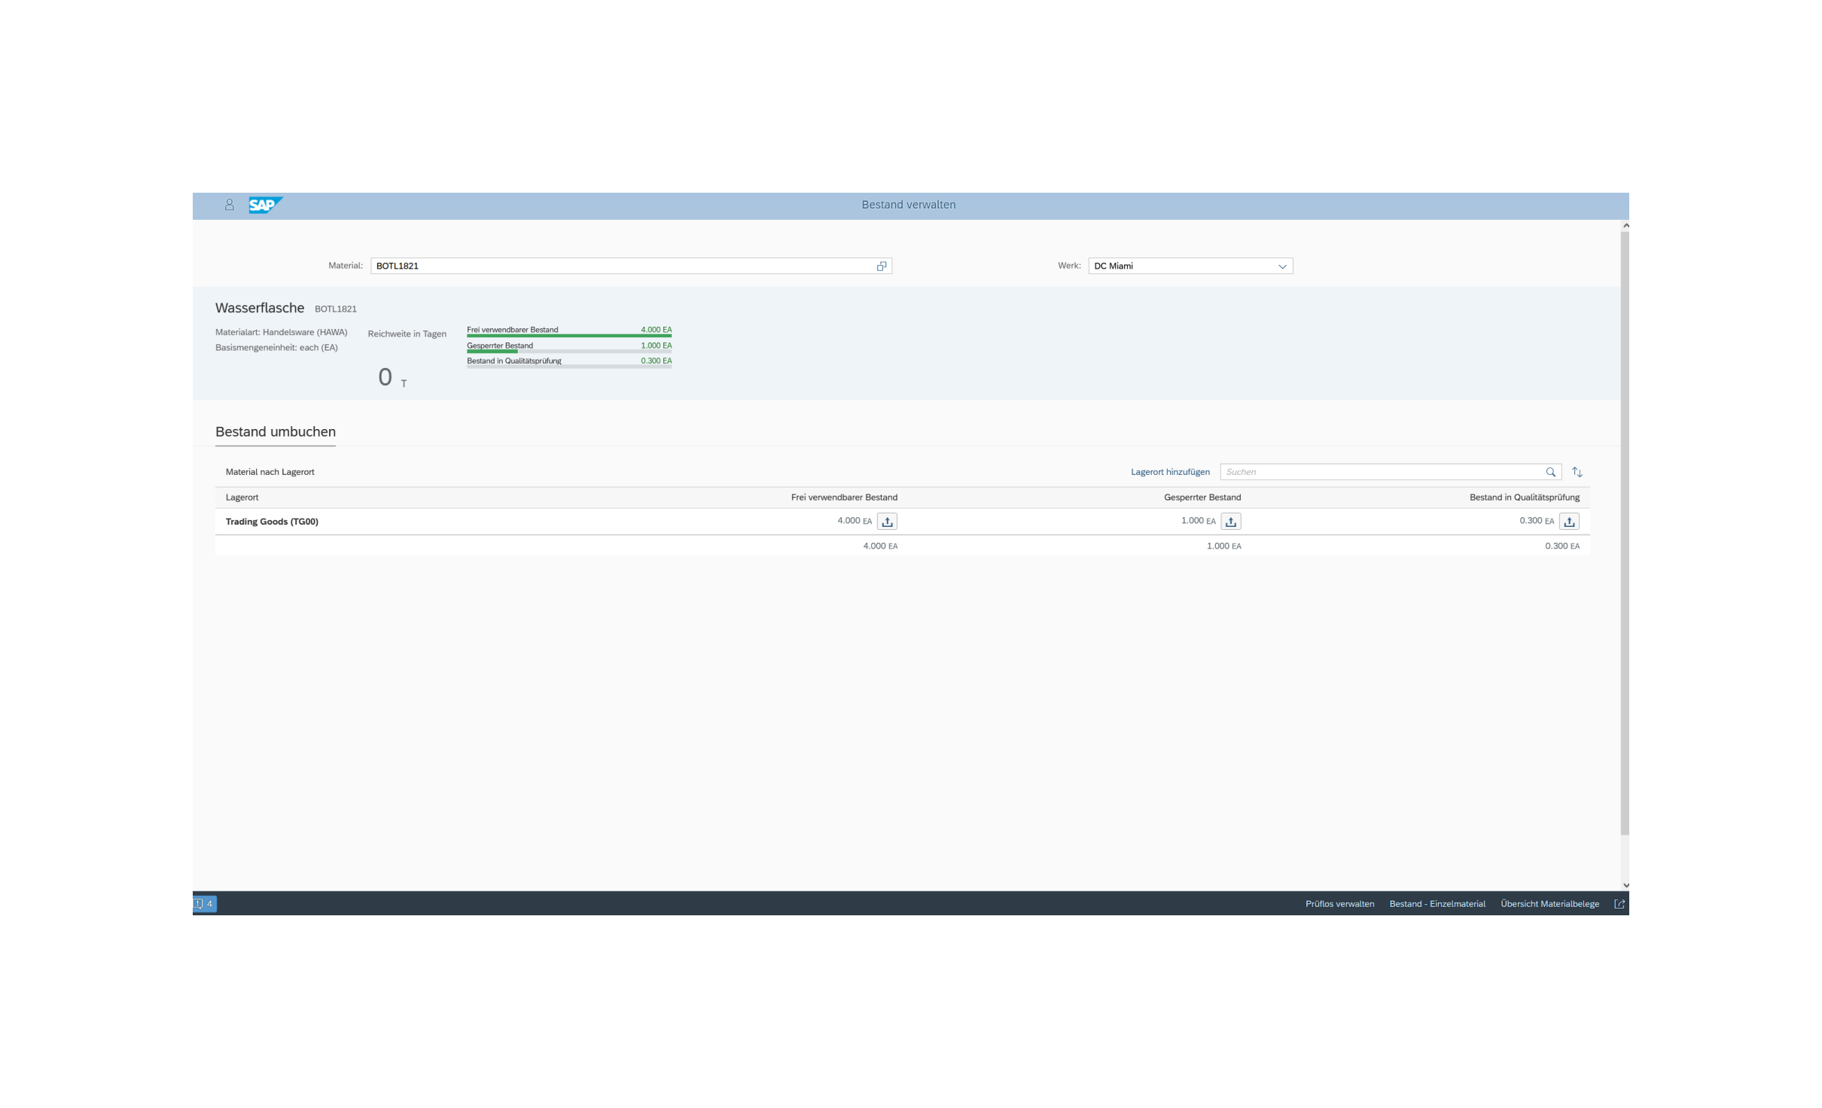Click the SAP logo
1822x1108 pixels.
click(265, 205)
